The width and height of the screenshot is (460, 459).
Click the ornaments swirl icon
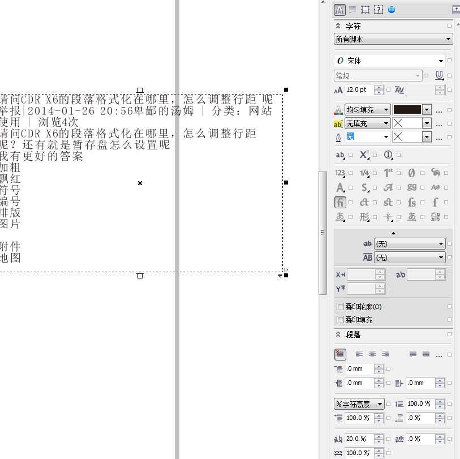click(436, 173)
